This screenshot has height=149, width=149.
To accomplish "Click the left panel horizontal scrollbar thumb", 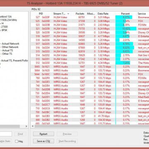I will coord(10,126).
